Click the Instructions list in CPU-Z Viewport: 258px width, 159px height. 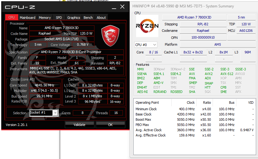tap(76, 70)
